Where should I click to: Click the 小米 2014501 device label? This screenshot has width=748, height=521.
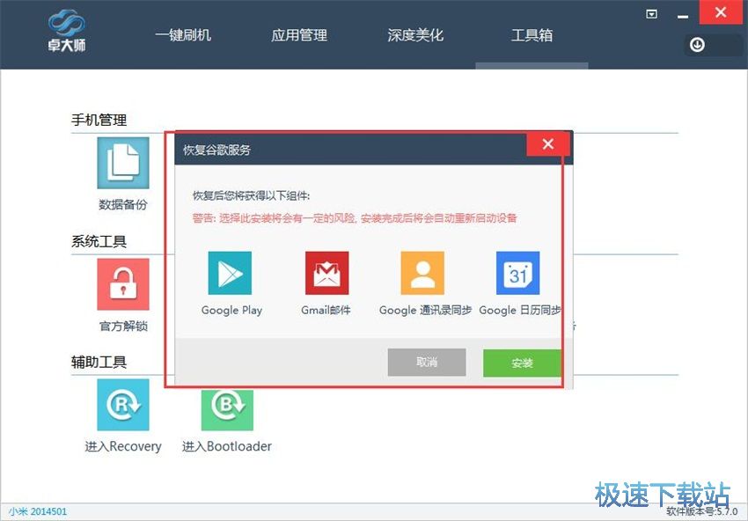pos(38,511)
